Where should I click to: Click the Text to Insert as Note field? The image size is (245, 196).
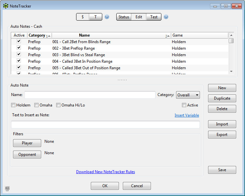tap(106, 124)
